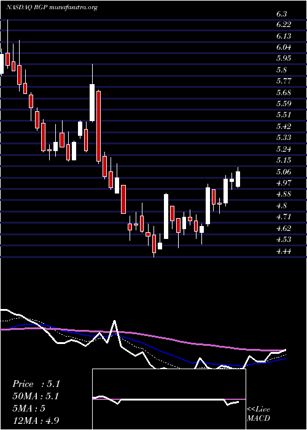Select the 4.71 price axis label

point(284,217)
